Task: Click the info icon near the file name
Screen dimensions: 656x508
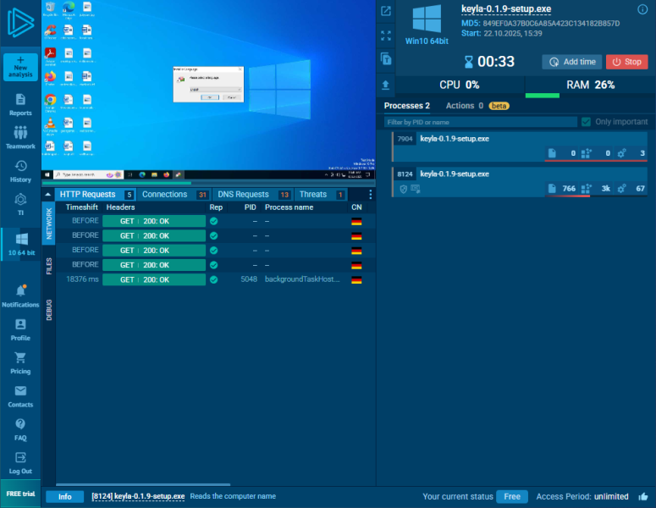Action: 642,9
